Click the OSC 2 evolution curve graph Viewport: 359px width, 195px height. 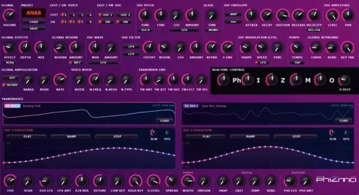(x=268, y=155)
